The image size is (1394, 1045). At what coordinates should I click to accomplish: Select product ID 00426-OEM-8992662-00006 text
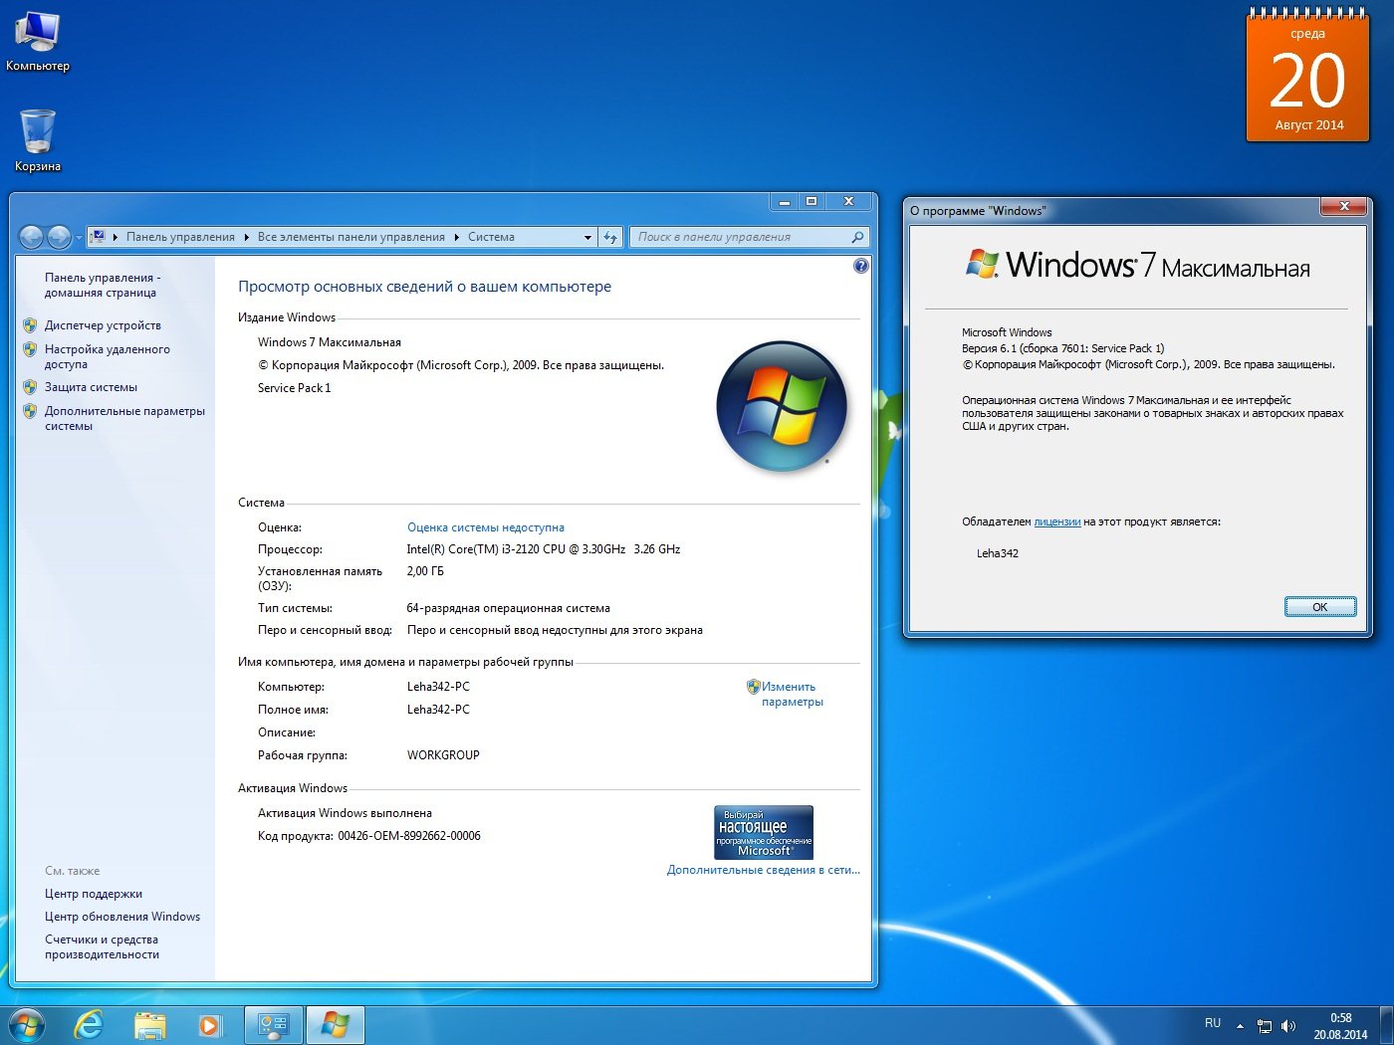(409, 836)
